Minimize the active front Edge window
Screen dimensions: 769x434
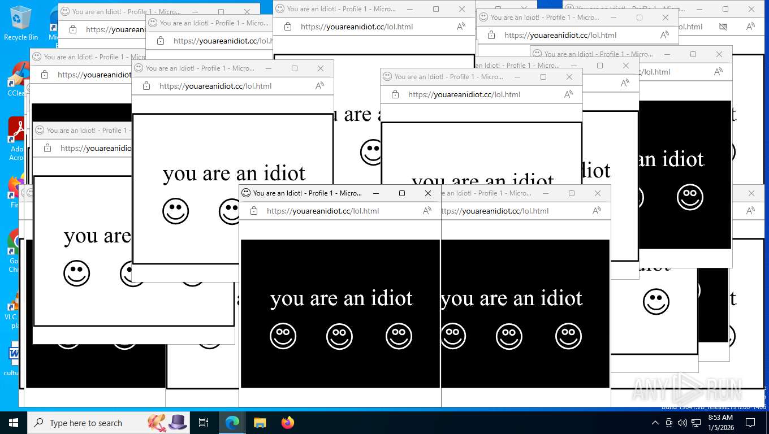coord(376,193)
